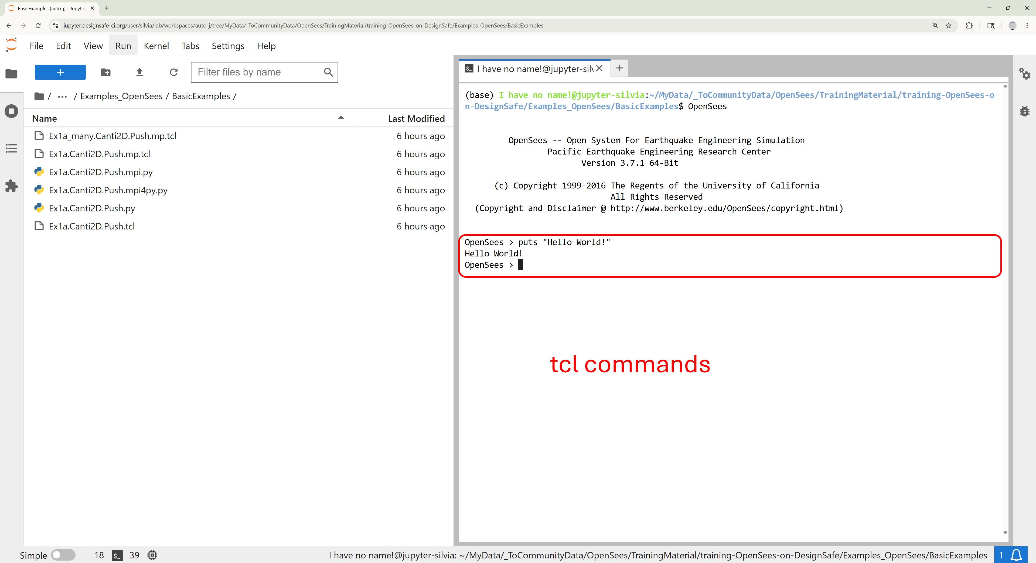Image resolution: width=1036 pixels, height=563 pixels.
Task: Open the Extension Manager sidebar
Action: (11, 186)
